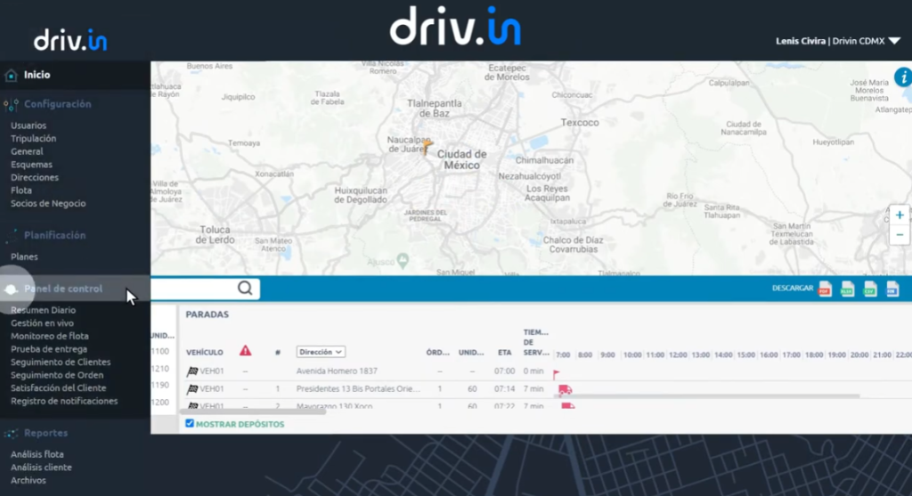Open Satisfacción del Cliente

58,388
